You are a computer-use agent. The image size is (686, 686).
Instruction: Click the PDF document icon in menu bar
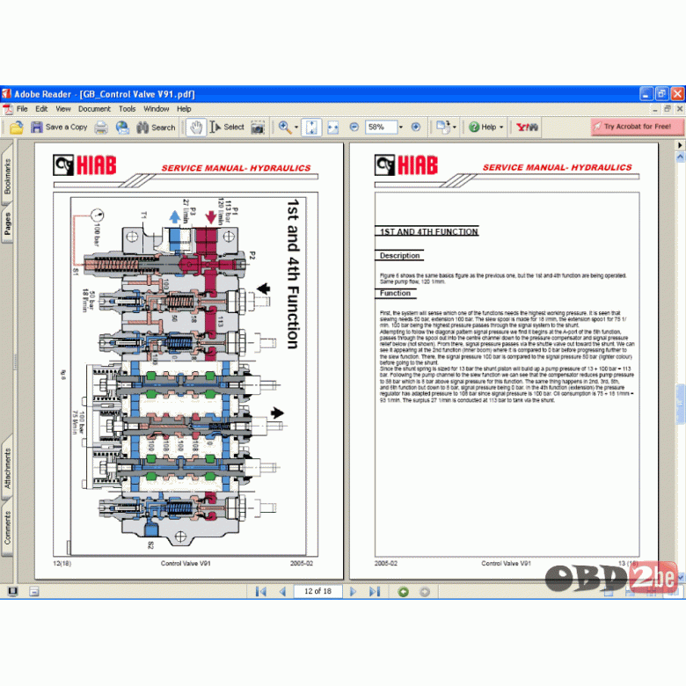point(7,108)
